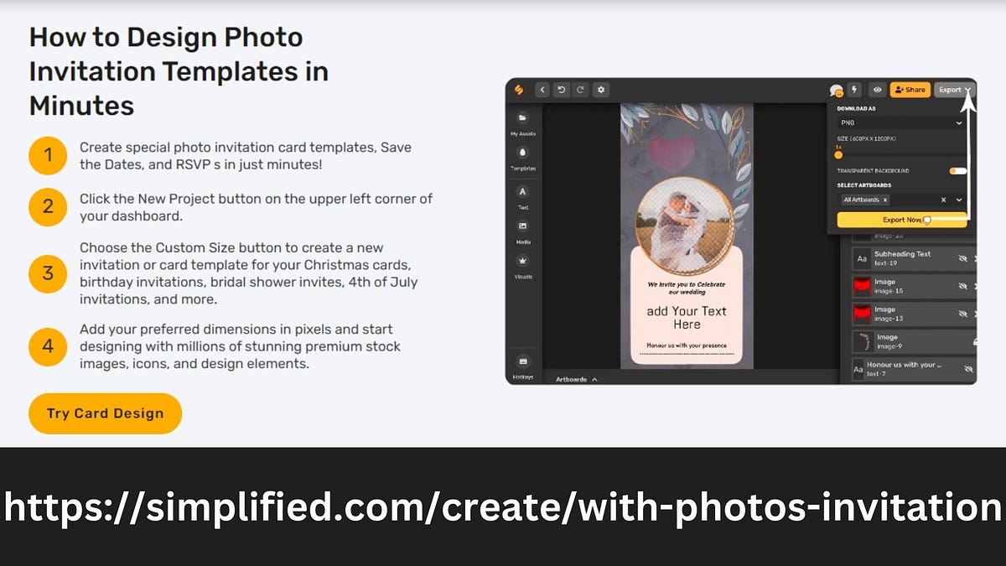1006x566 pixels.
Task: Expand the Select Artboards dropdown arrow
Action: tap(959, 200)
